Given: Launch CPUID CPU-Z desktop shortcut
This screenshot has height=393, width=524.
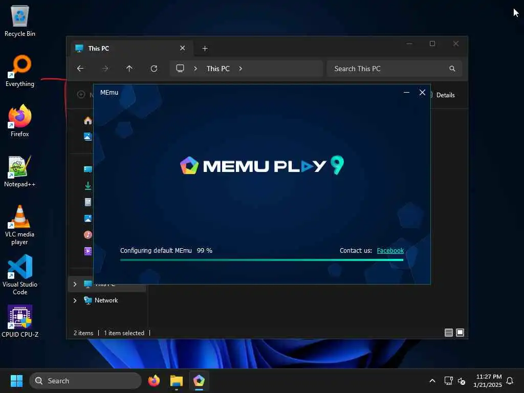Looking at the screenshot, I should [20, 321].
